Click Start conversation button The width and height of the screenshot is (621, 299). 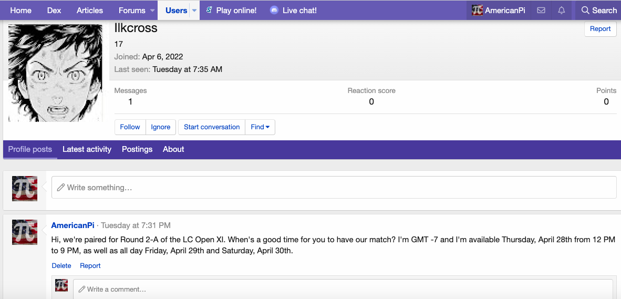pos(212,127)
